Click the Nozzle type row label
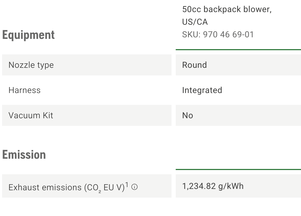Image resolution: width=301 pixels, height=216 pixels. point(31,65)
